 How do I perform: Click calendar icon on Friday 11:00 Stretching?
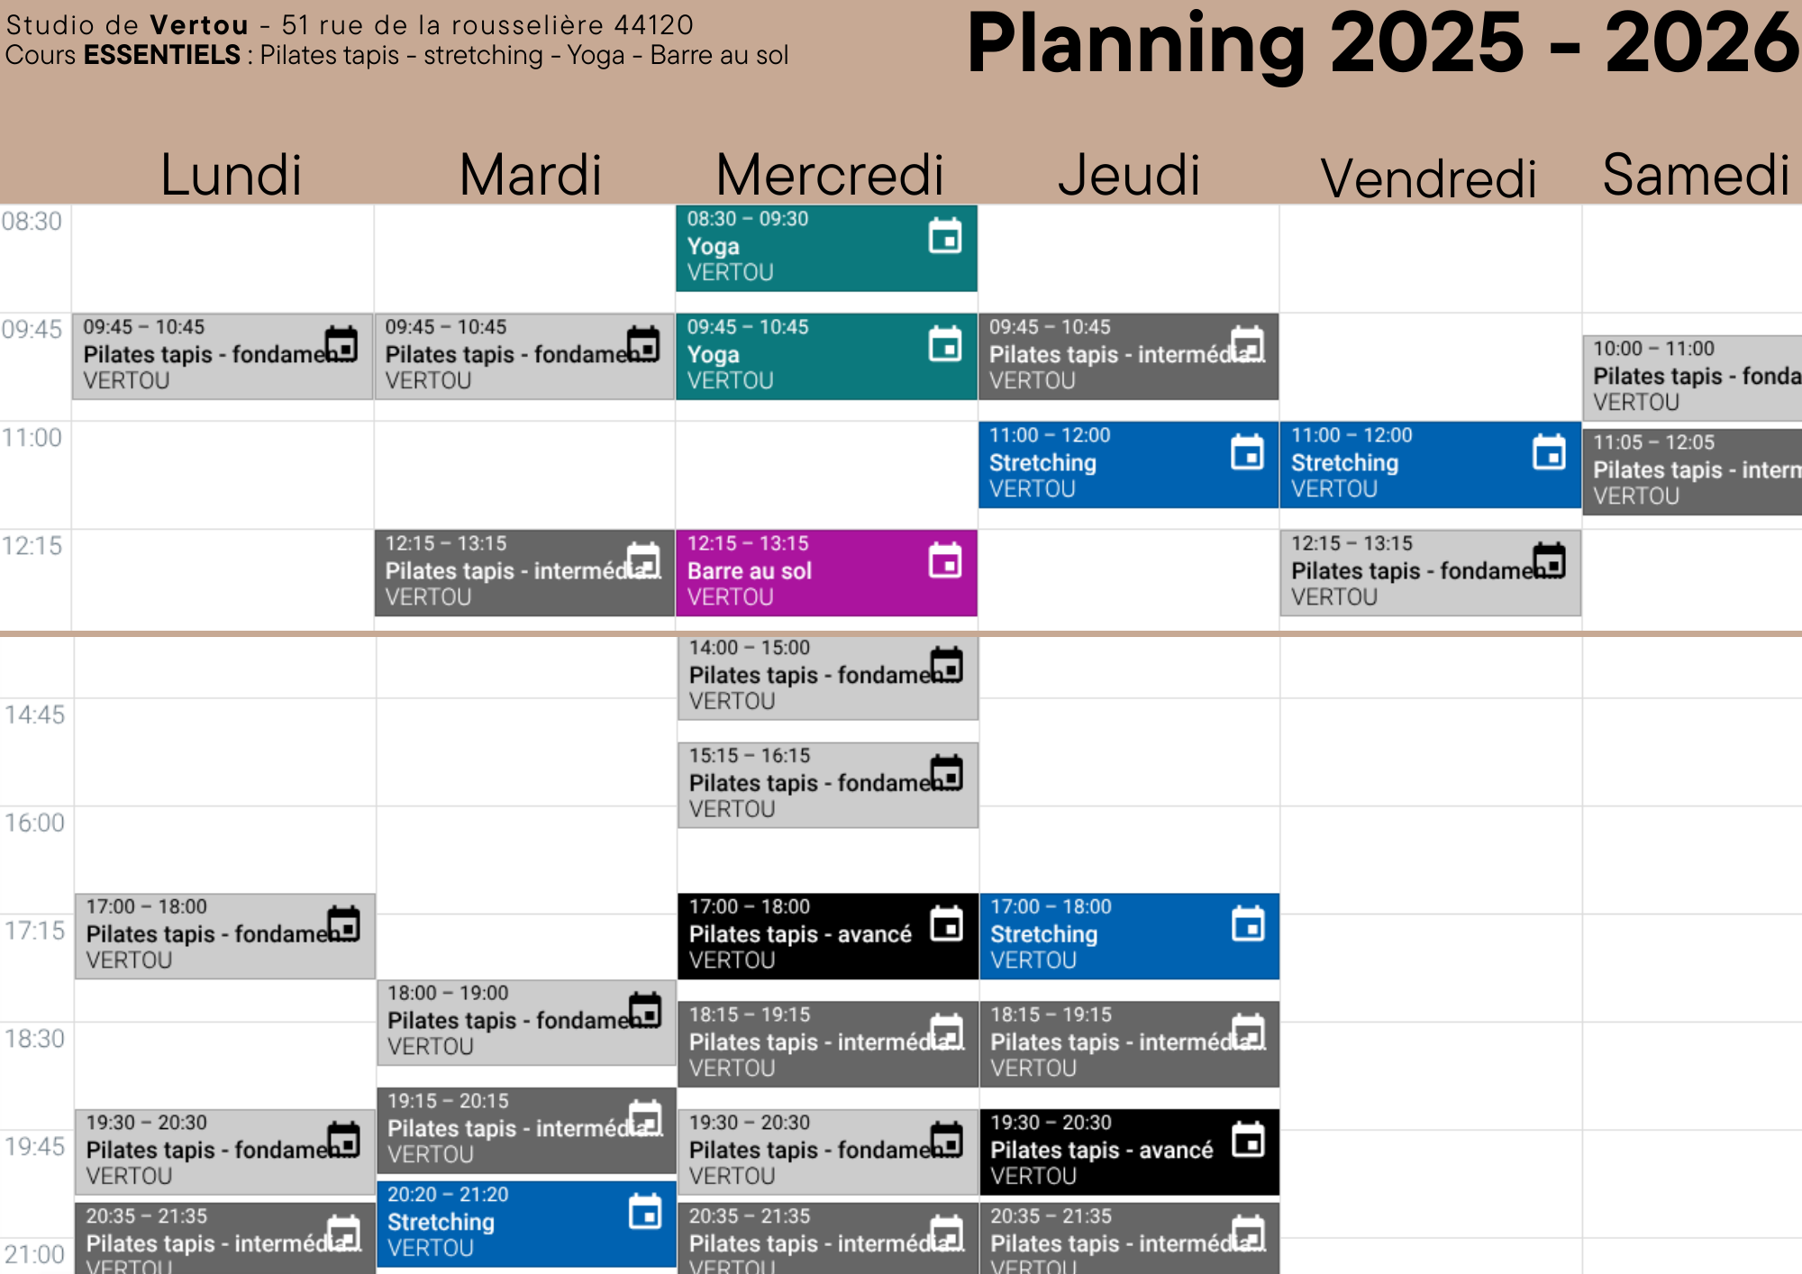1549,452
